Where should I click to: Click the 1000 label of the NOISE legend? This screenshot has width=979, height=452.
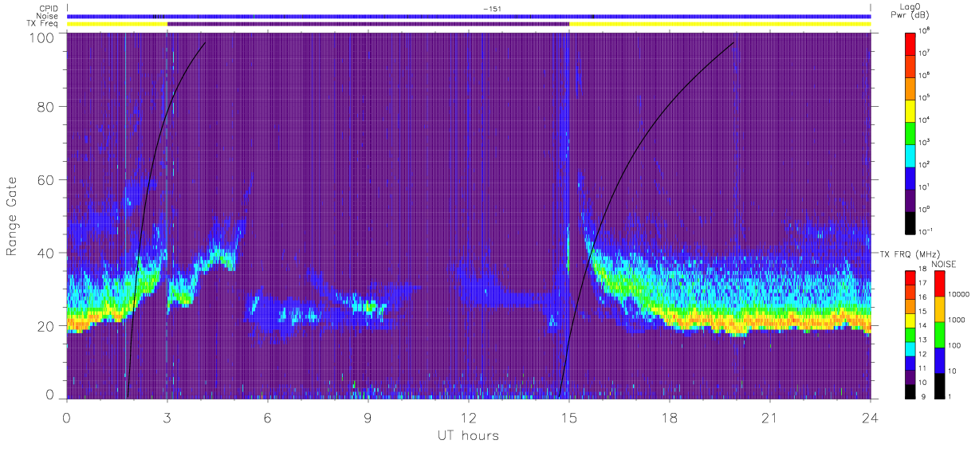[957, 320]
